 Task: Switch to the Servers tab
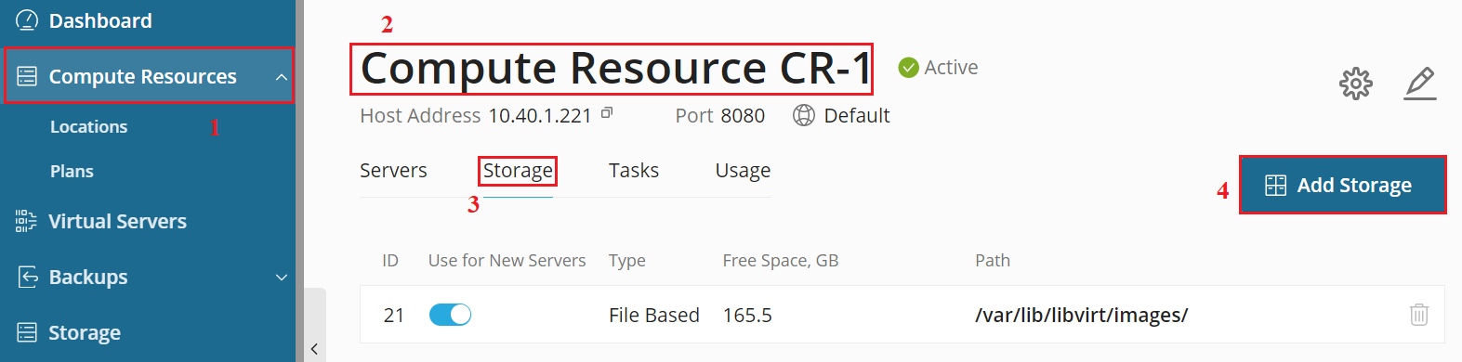[x=393, y=171]
